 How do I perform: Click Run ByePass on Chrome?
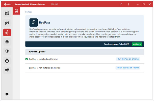coord(128,59)
